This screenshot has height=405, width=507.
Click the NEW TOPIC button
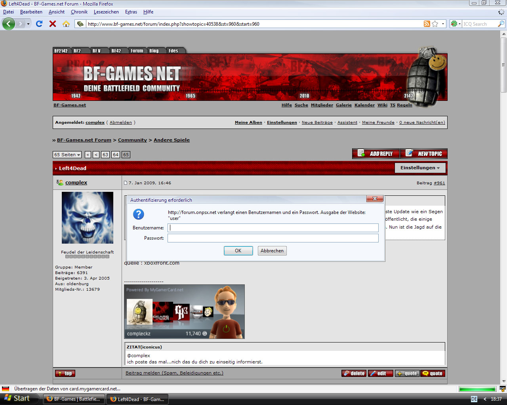[424, 153]
